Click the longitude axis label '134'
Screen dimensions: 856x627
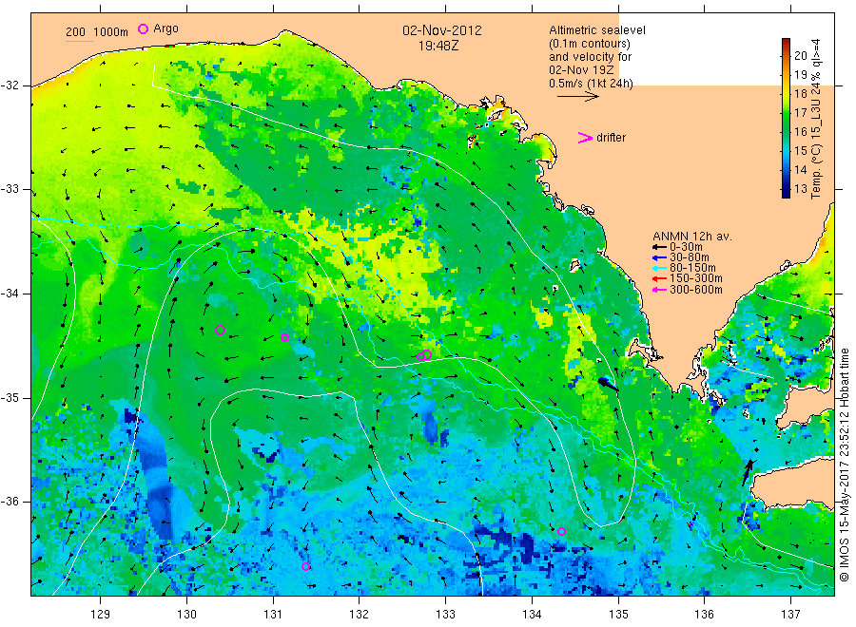point(532,615)
